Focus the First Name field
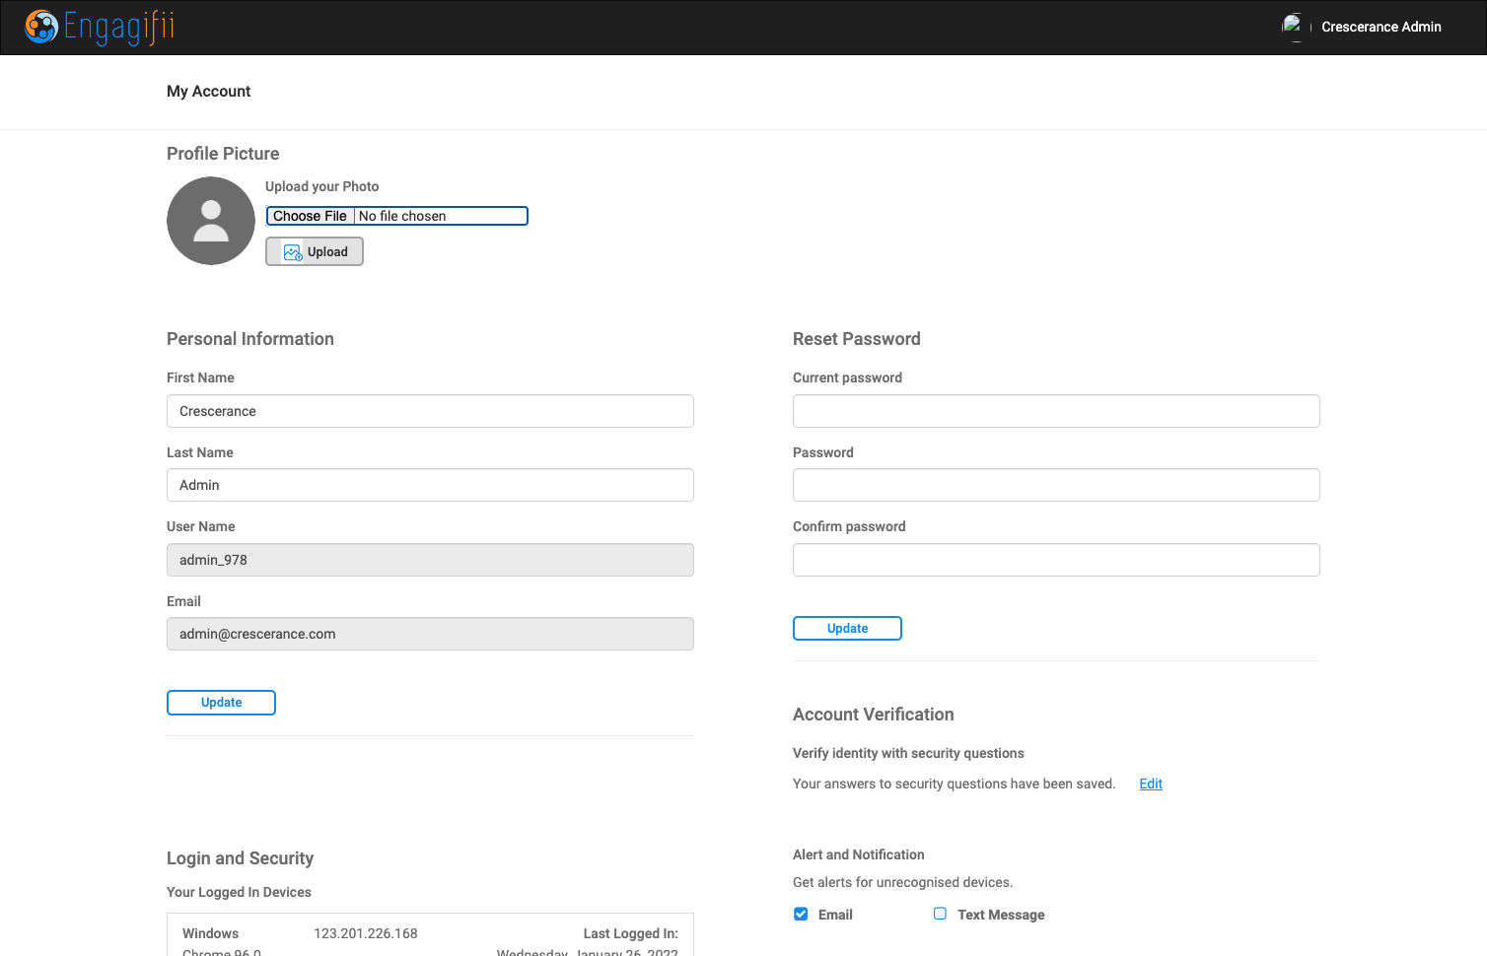 (x=430, y=411)
